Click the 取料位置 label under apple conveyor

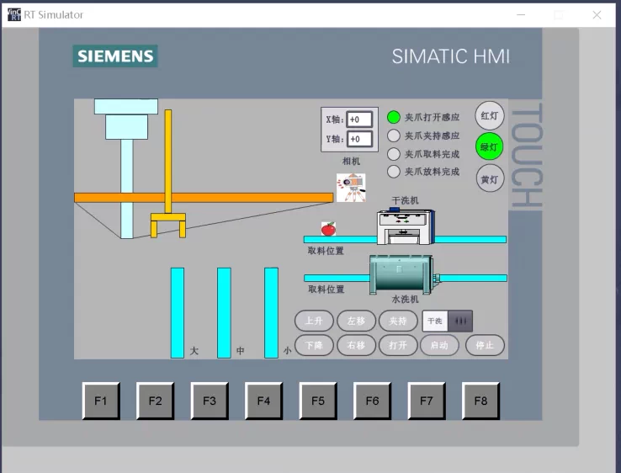326,251
